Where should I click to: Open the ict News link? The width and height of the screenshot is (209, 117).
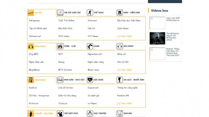pyautogui.click(x=92, y=103)
